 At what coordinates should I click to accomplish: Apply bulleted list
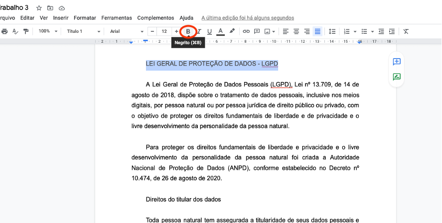[x=364, y=31]
